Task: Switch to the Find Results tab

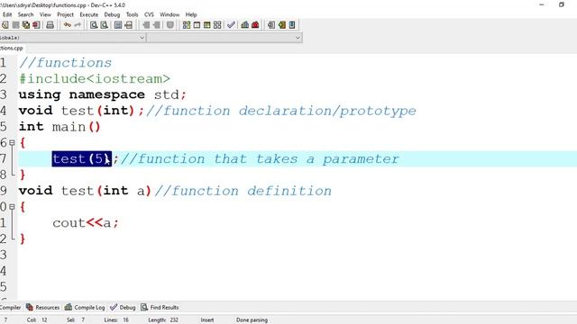Action: coord(160,308)
